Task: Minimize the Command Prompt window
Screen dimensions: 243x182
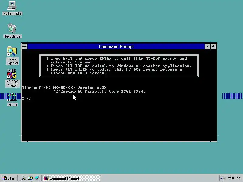Action: 207,46
